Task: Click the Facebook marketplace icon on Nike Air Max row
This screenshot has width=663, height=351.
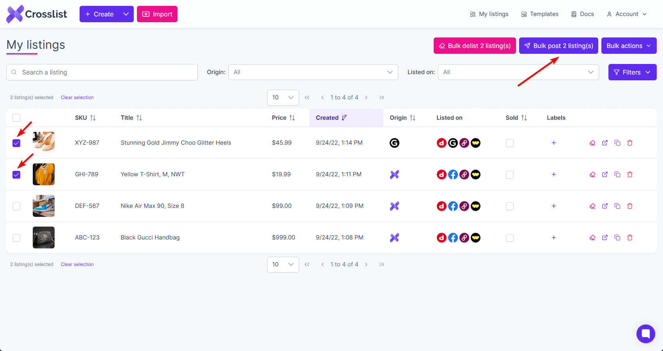Action: [x=453, y=206]
